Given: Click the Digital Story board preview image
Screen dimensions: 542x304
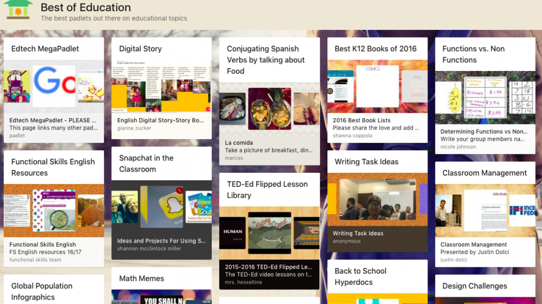Looking at the screenshot, I should (161, 86).
